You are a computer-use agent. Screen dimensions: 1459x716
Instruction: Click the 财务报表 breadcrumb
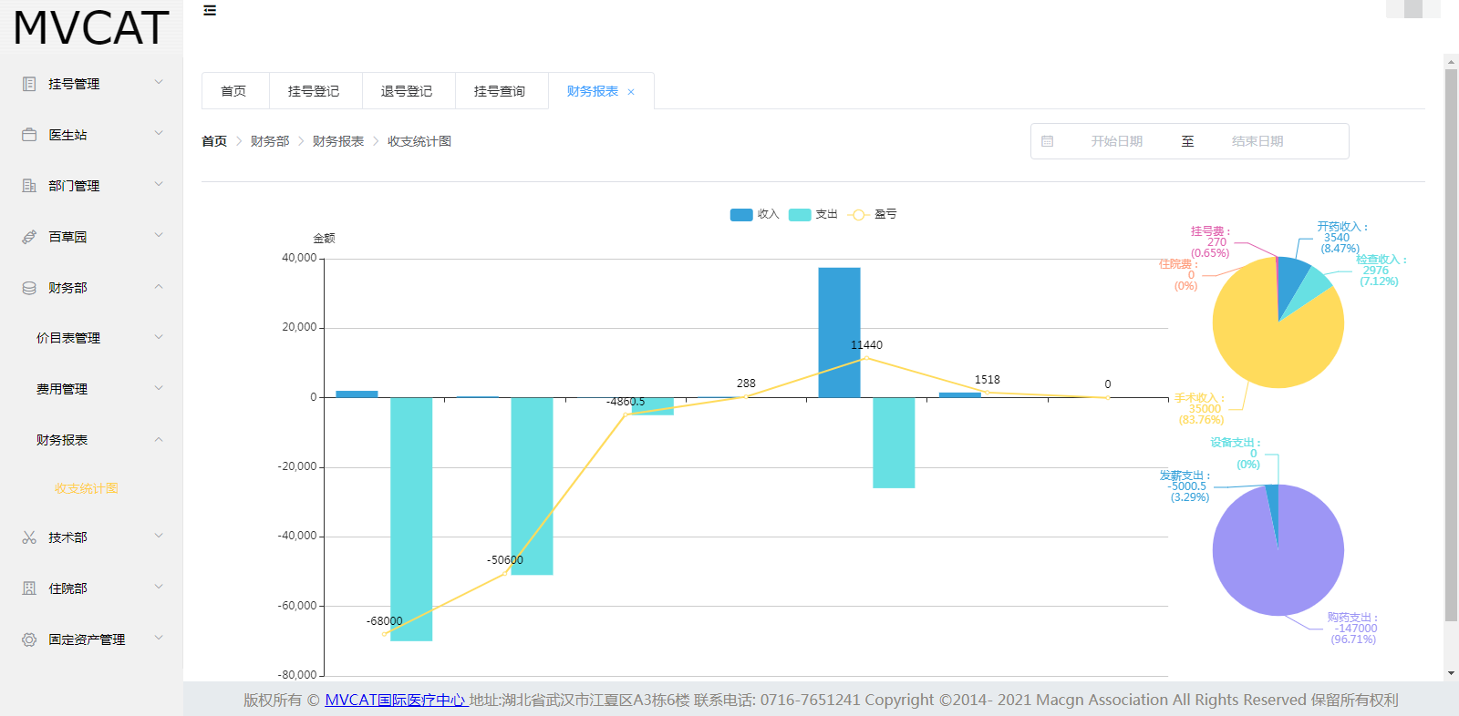coord(338,141)
